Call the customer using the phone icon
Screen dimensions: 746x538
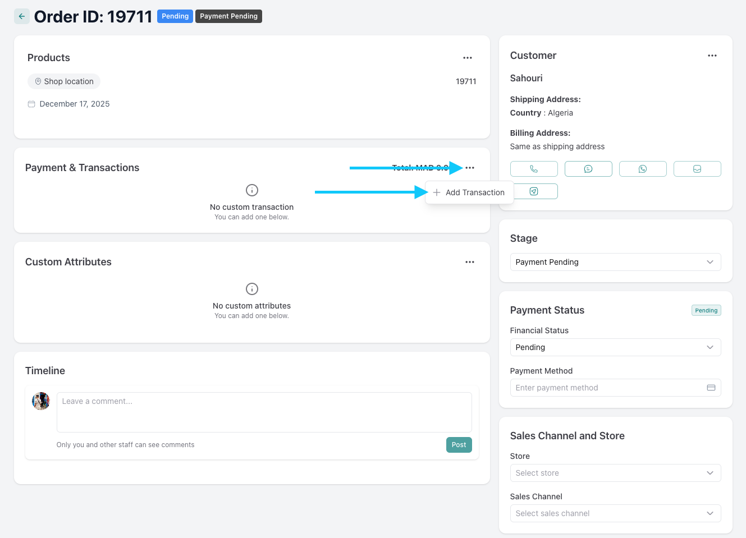(x=533, y=169)
